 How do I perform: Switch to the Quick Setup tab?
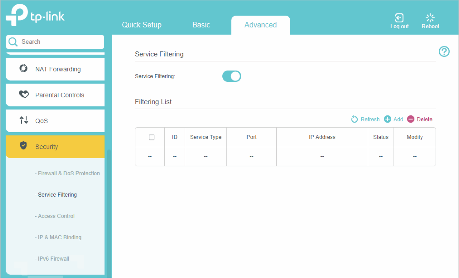141,25
